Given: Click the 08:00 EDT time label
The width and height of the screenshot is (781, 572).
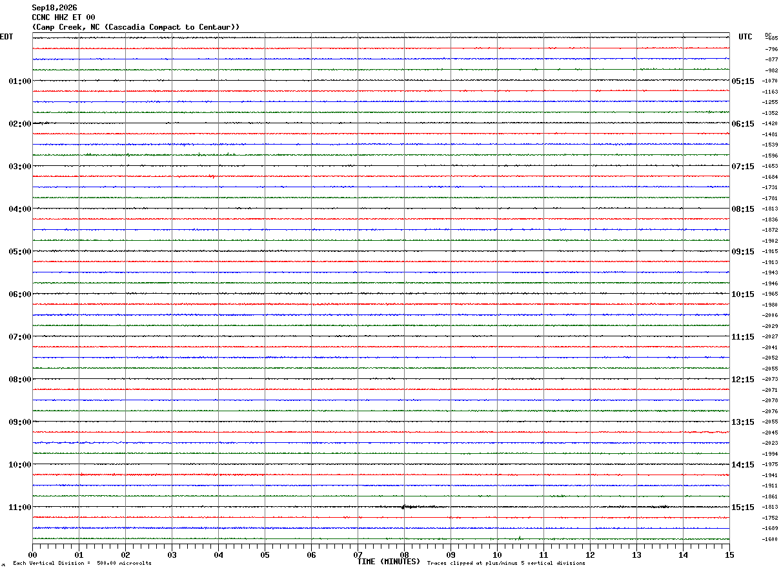Looking at the screenshot, I should 19,379.
